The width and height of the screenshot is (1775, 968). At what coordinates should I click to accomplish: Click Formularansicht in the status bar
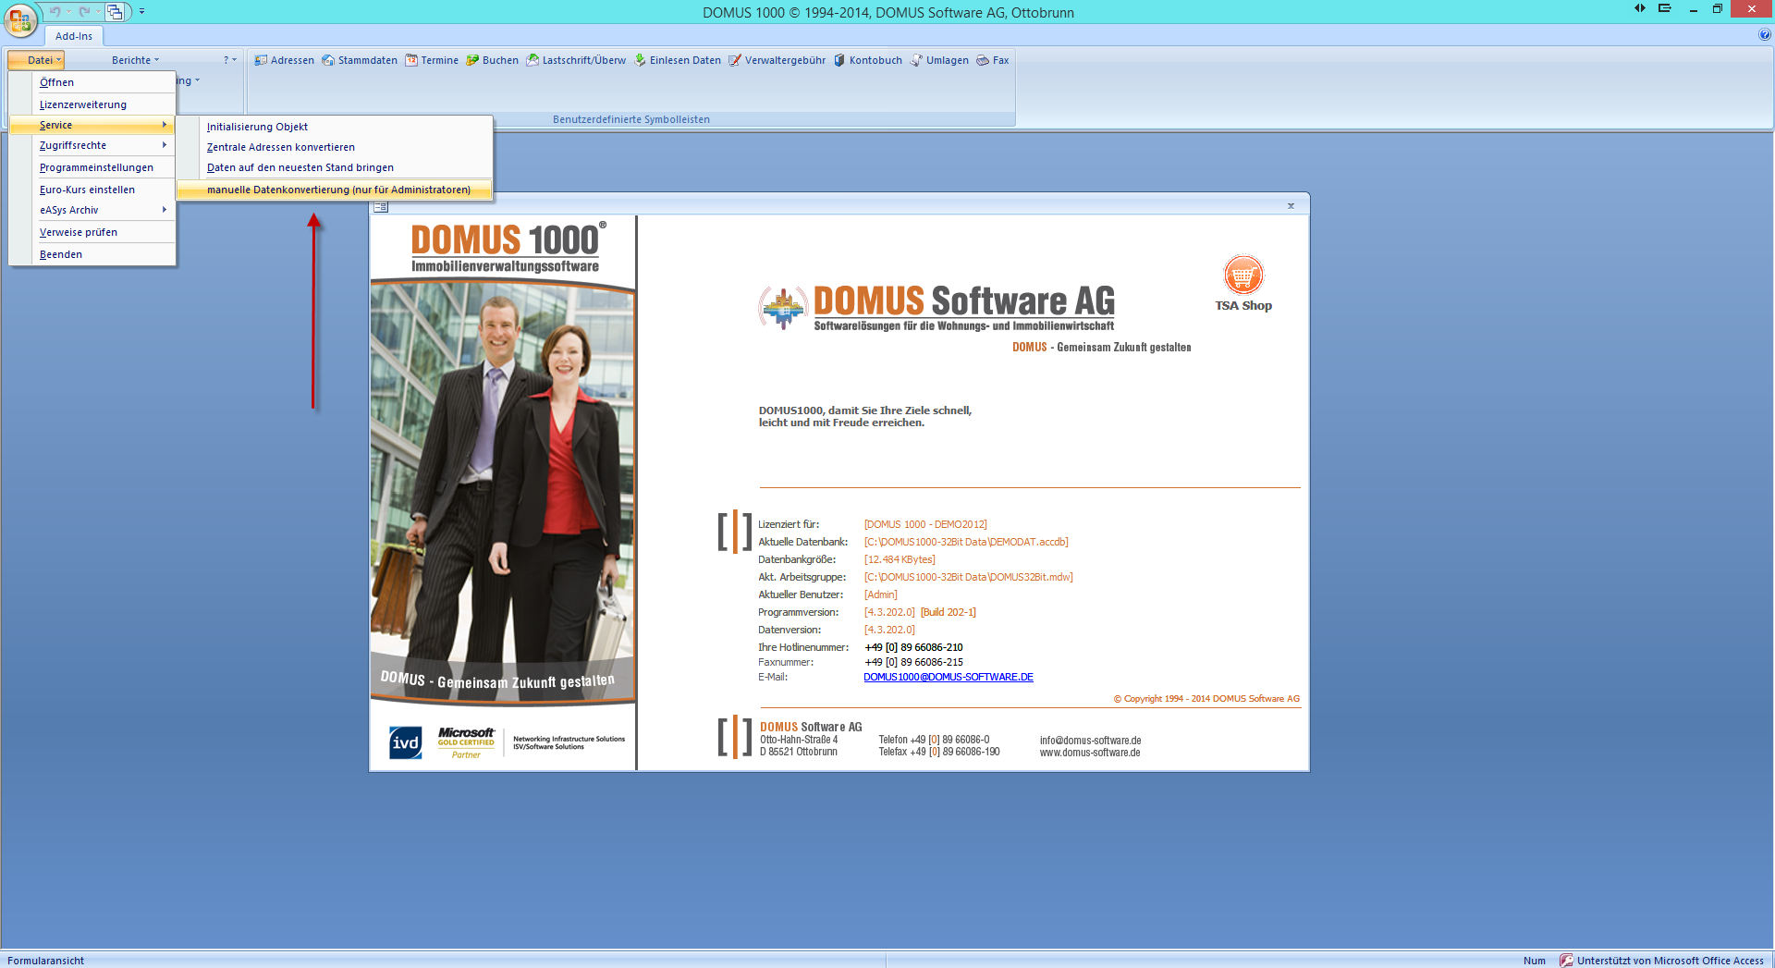45,961
